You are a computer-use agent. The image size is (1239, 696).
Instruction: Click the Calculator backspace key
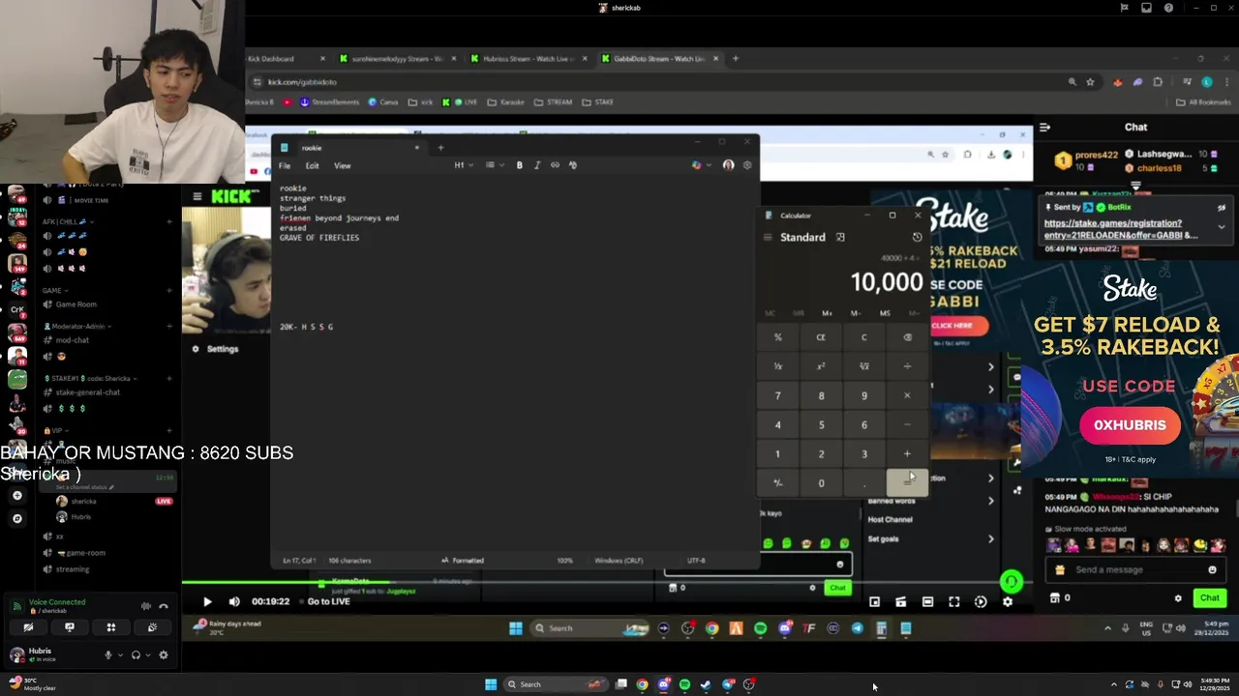coord(907,337)
